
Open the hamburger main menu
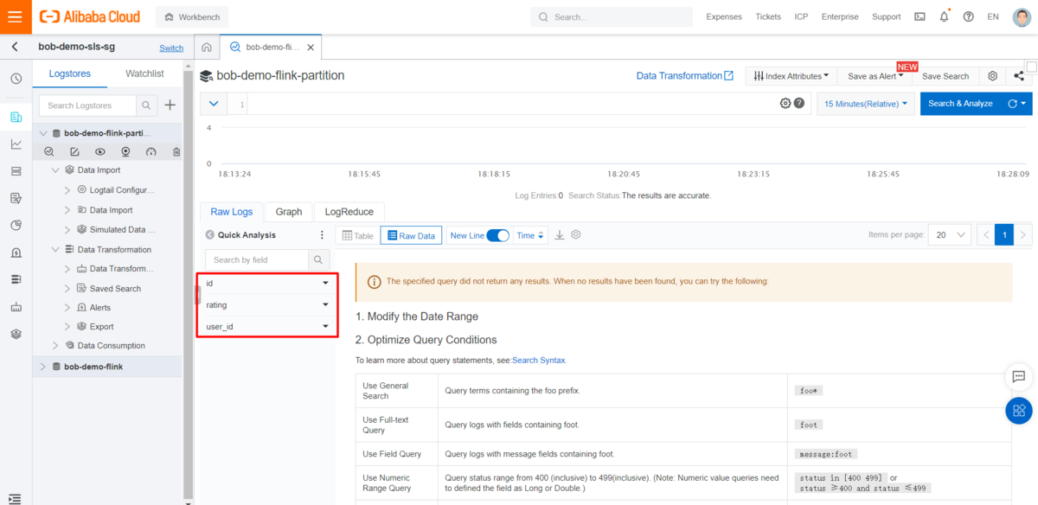tap(15, 16)
